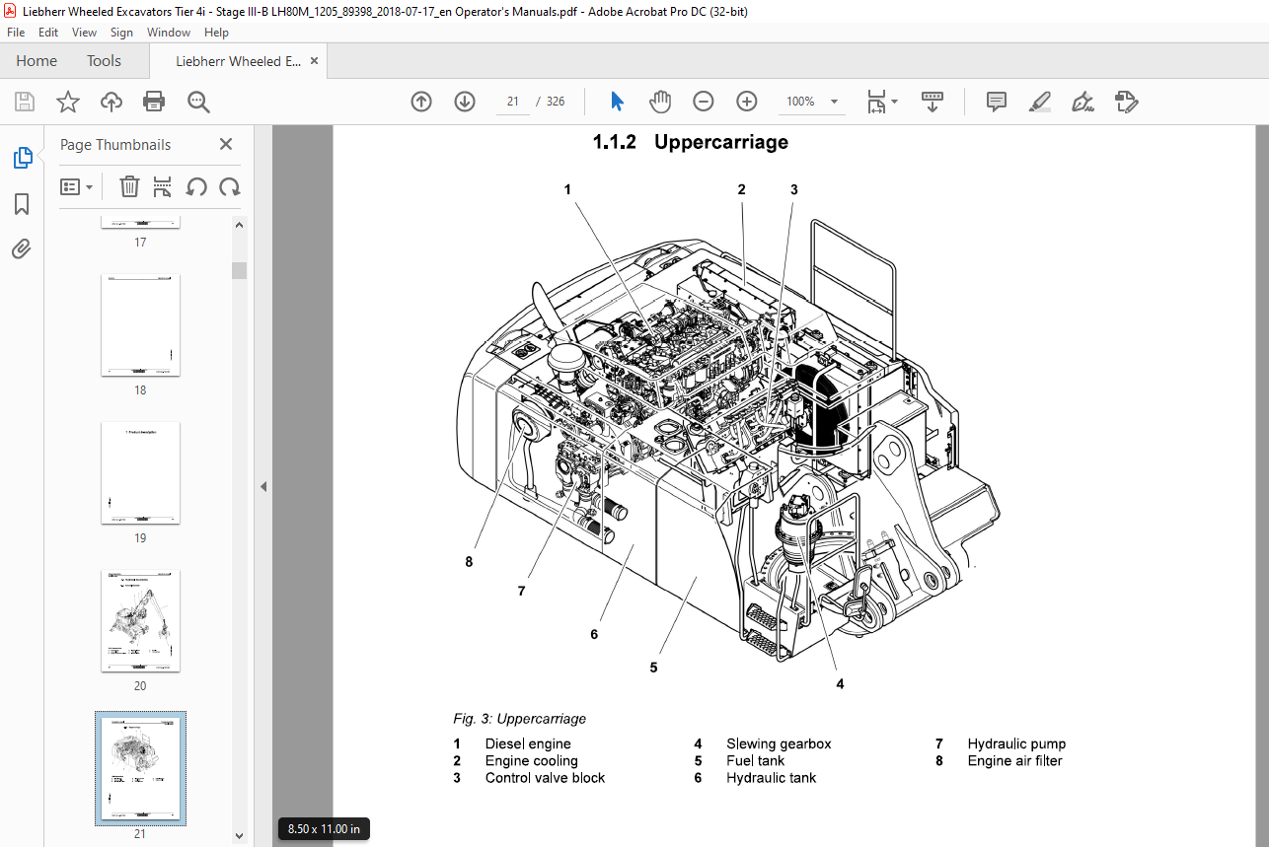Switch to the Home tab
Viewport: 1269px width, 847px height.
pyautogui.click(x=37, y=61)
